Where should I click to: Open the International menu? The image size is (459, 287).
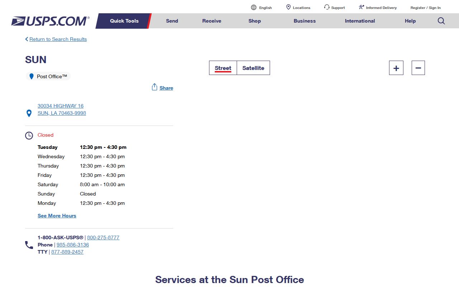360,21
